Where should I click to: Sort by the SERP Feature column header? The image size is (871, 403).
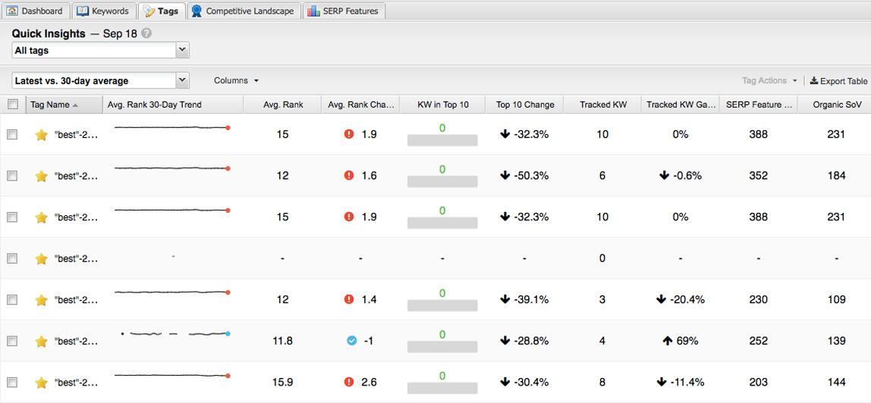click(758, 105)
